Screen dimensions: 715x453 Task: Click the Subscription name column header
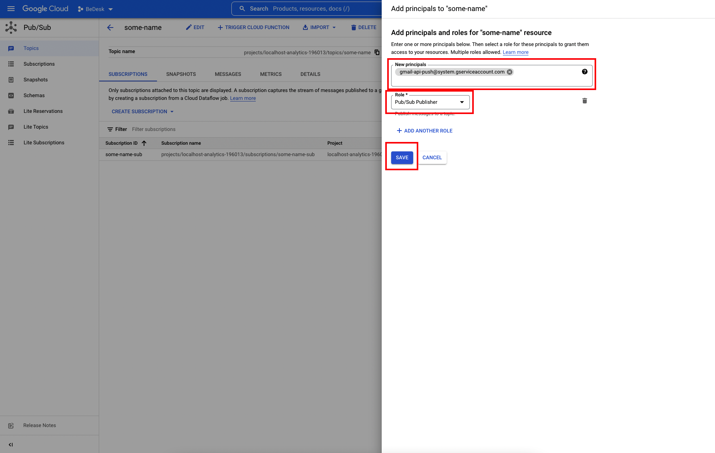(x=181, y=143)
